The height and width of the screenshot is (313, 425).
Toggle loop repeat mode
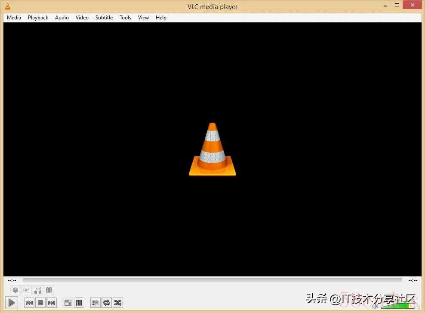107,303
